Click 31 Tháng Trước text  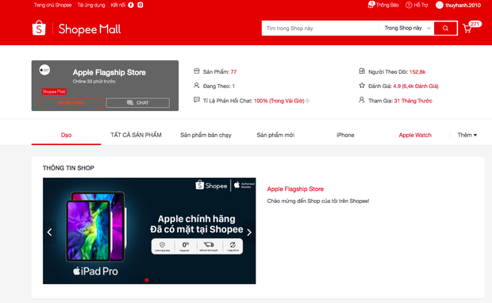(x=413, y=101)
